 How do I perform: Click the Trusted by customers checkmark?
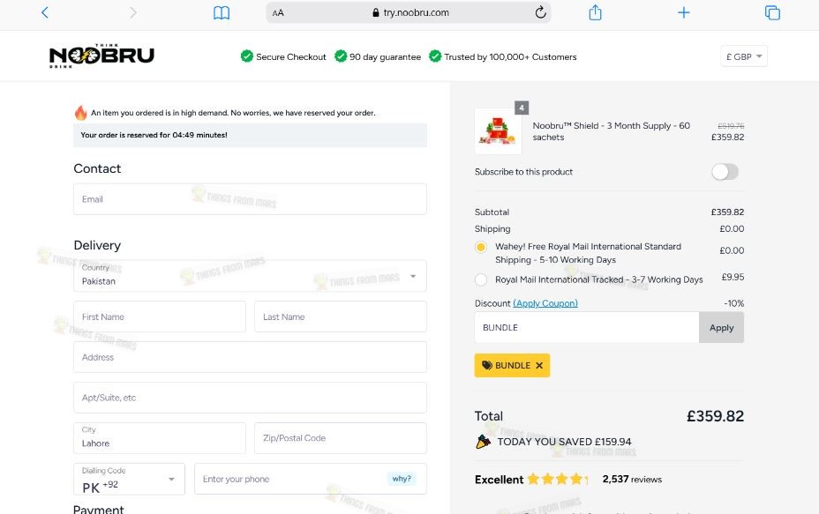434,56
